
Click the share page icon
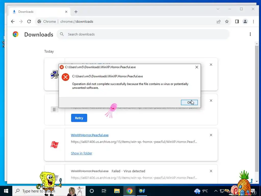click(x=218, y=21)
